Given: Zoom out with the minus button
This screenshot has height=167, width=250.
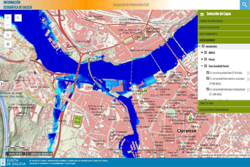Looking at the screenshot, I should [8, 25].
